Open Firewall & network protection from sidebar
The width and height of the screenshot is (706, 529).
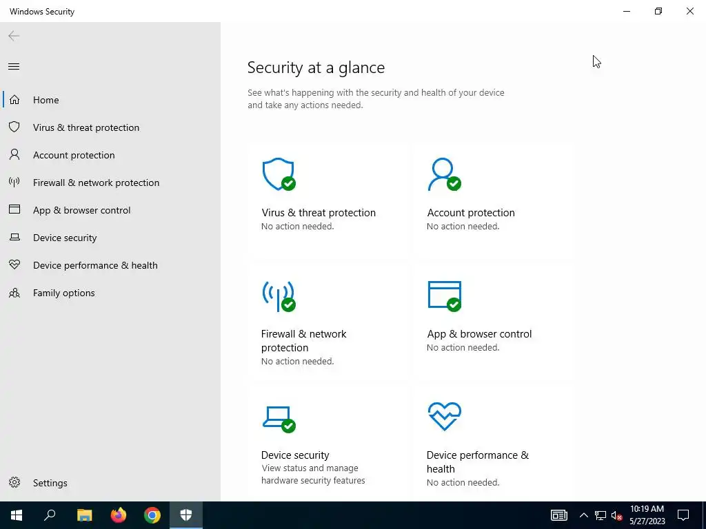96,182
